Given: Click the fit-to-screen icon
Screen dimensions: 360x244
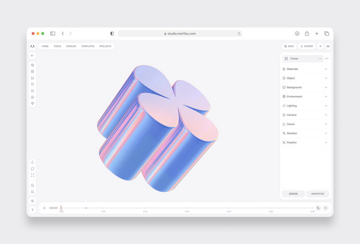Looking at the screenshot, I should pyautogui.click(x=32, y=175).
